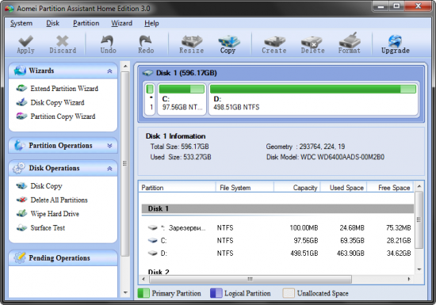Image resolution: width=436 pixels, height=305 pixels.
Task: Open the Help menu
Action: pos(151,23)
